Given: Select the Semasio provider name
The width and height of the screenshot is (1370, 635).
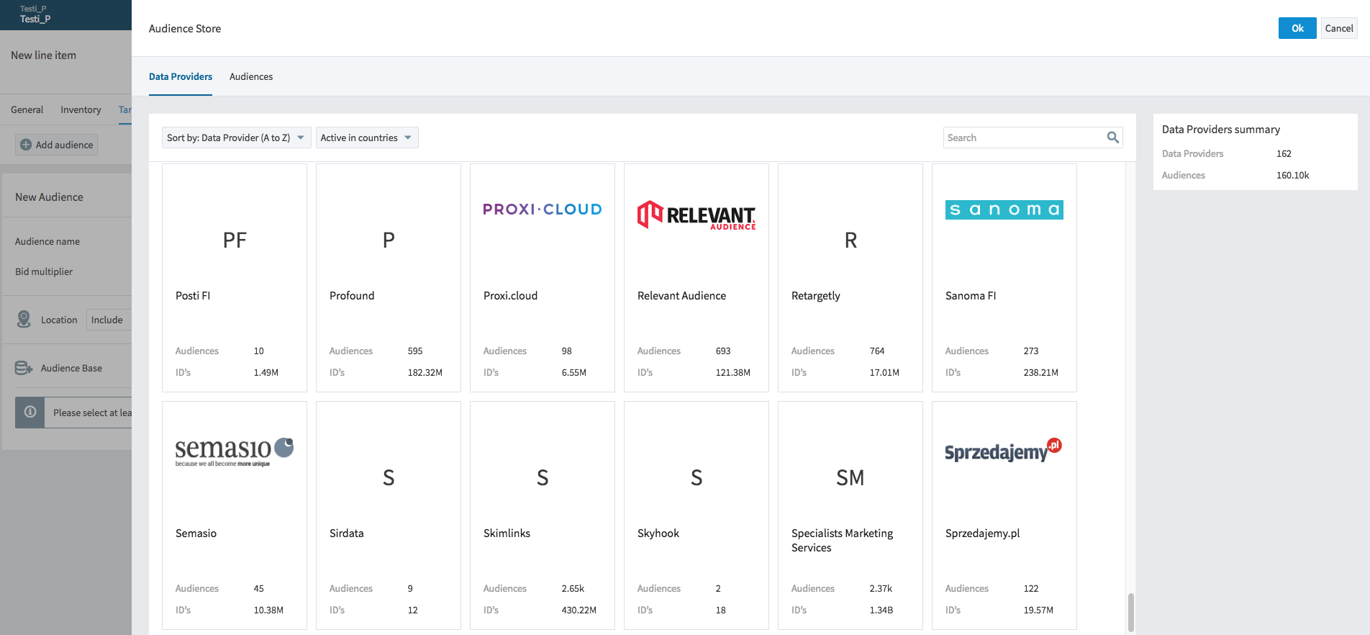Looking at the screenshot, I should coord(196,533).
